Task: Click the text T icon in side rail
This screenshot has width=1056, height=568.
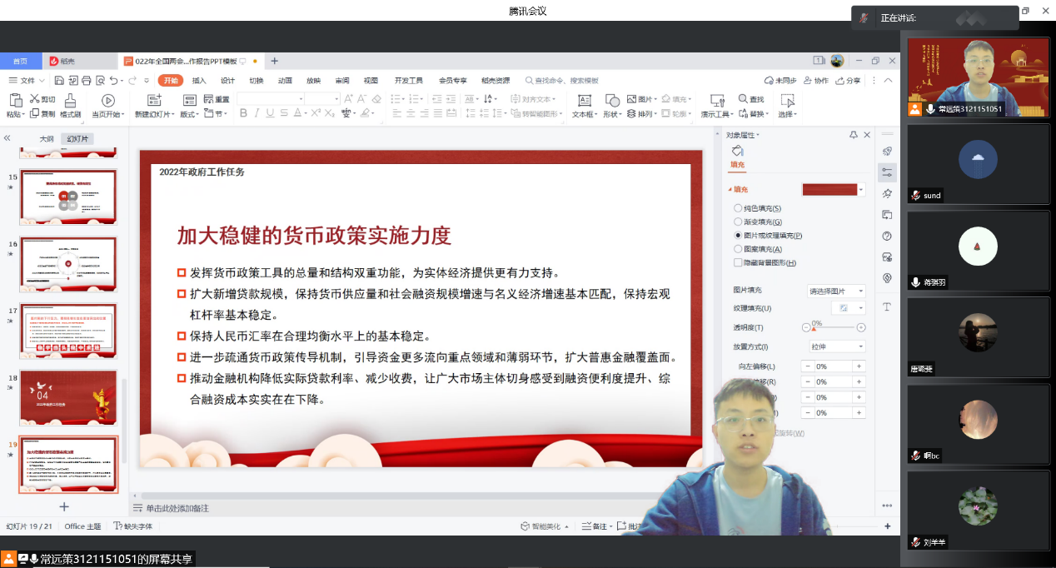Action: [887, 306]
